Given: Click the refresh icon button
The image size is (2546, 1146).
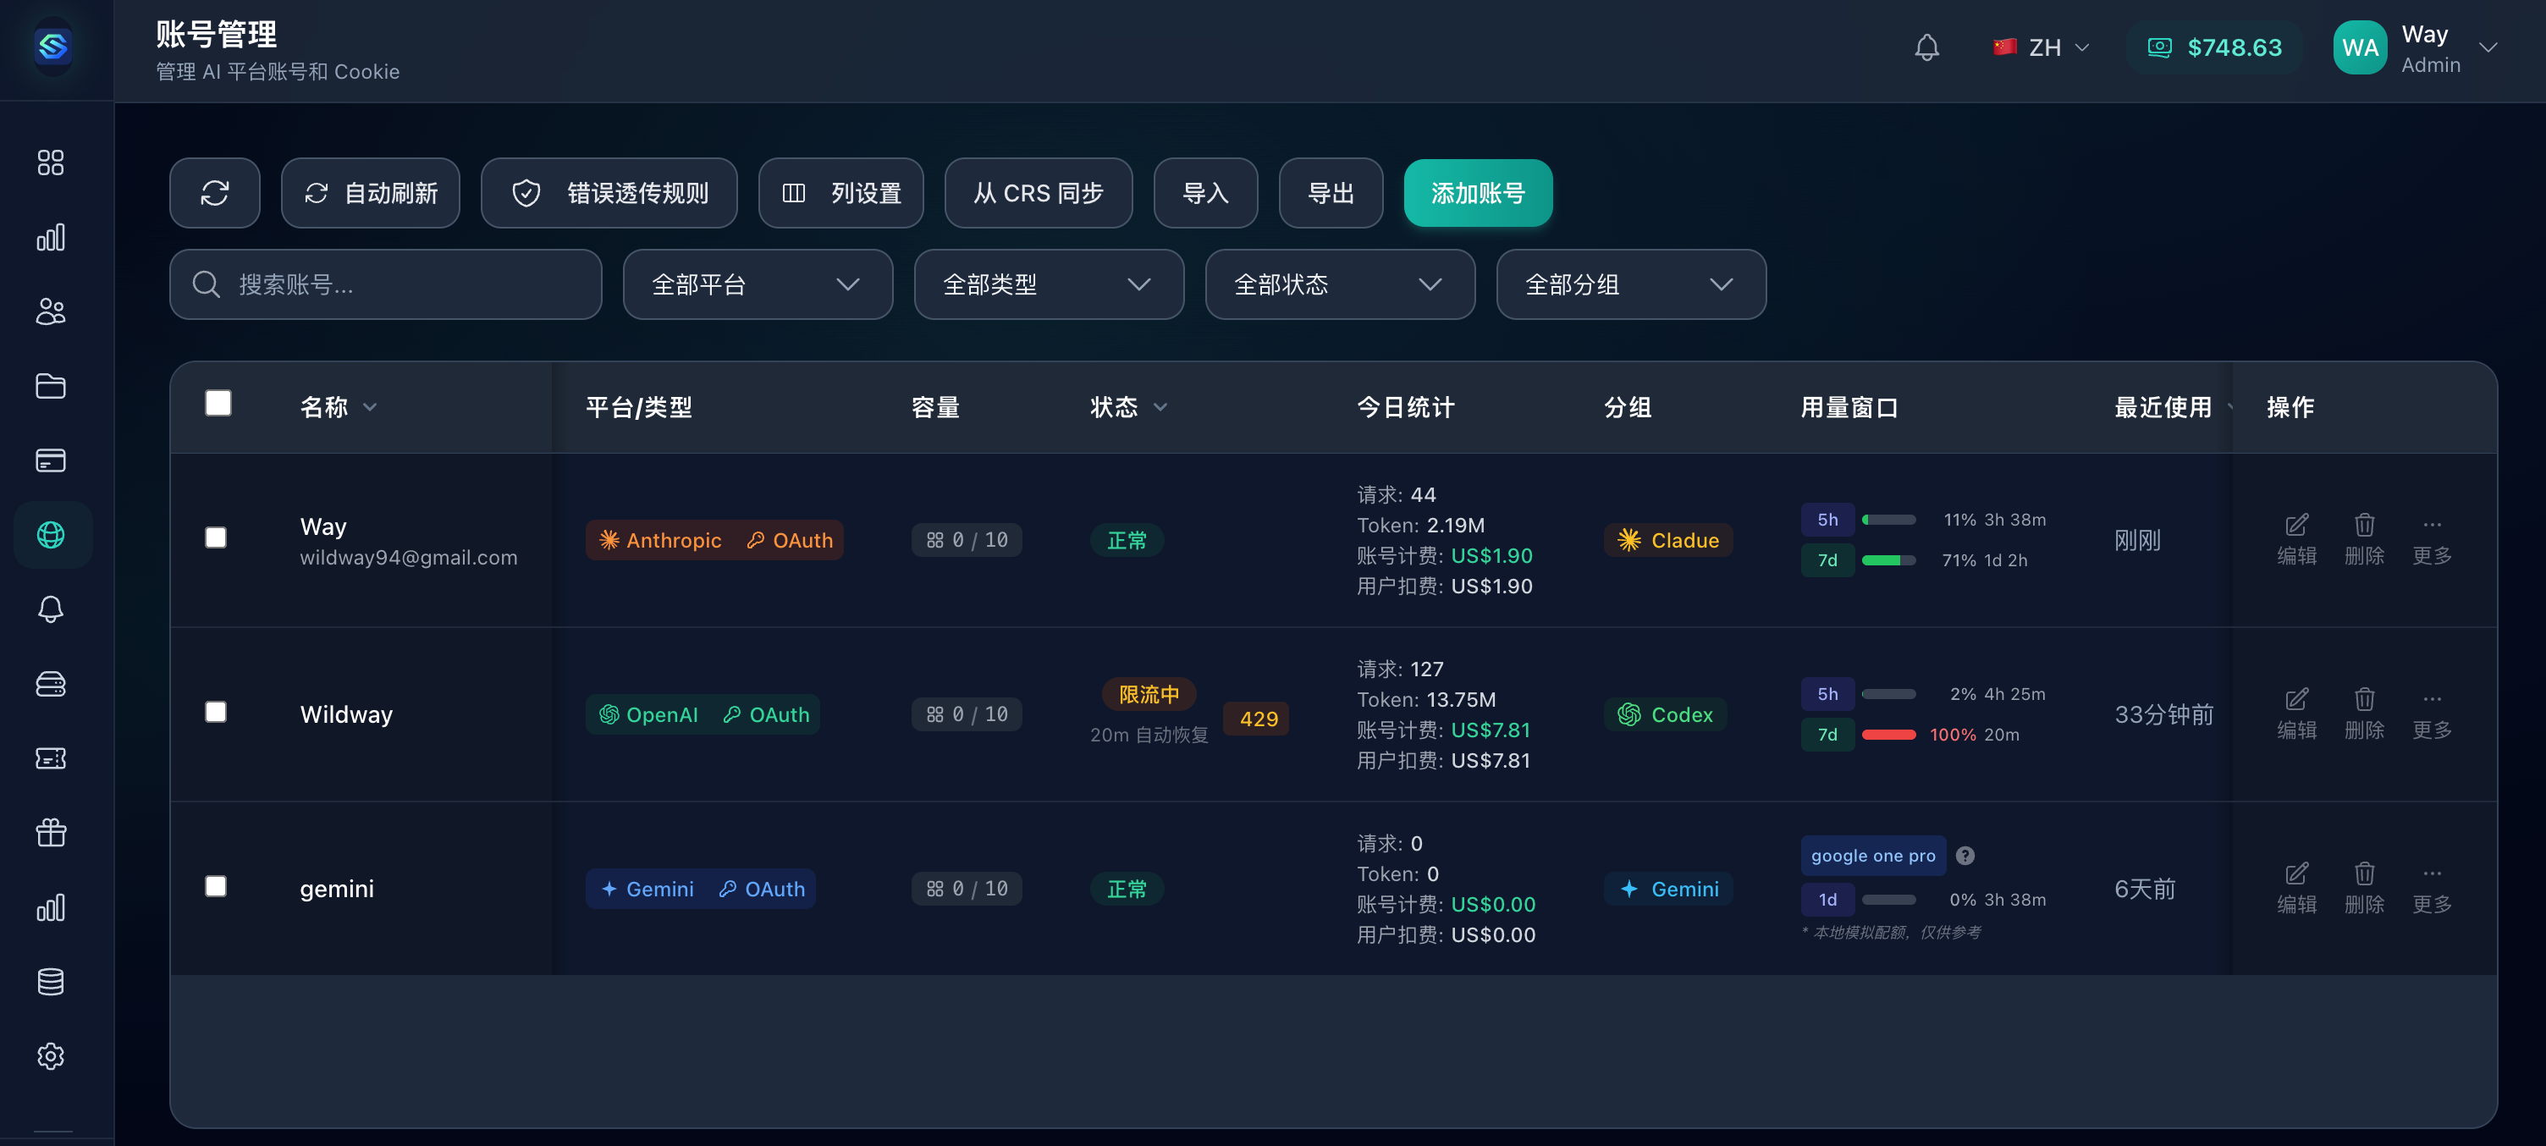Looking at the screenshot, I should [x=214, y=193].
